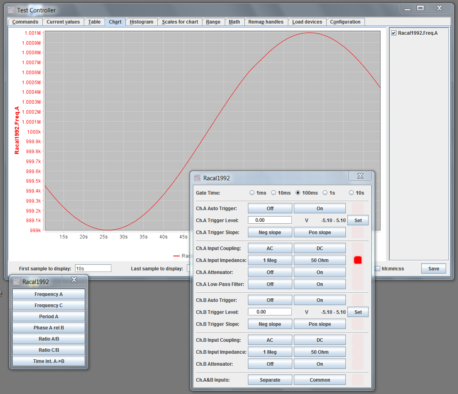Select the Chart tab
This screenshot has height=394, width=458.
click(x=115, y=22)
